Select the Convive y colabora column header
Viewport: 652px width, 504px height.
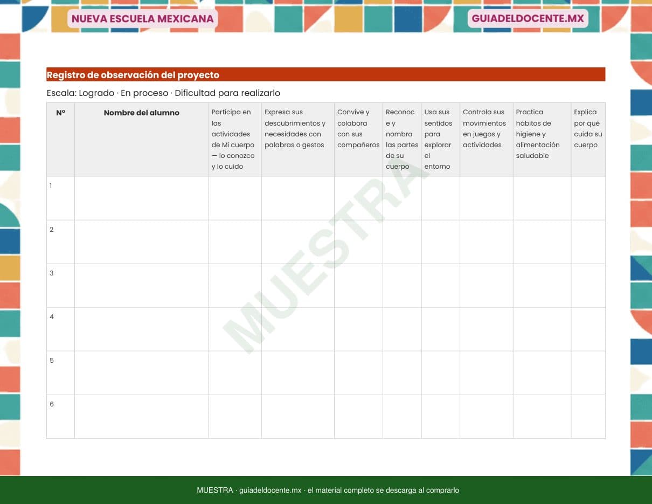tap(358, 139)
